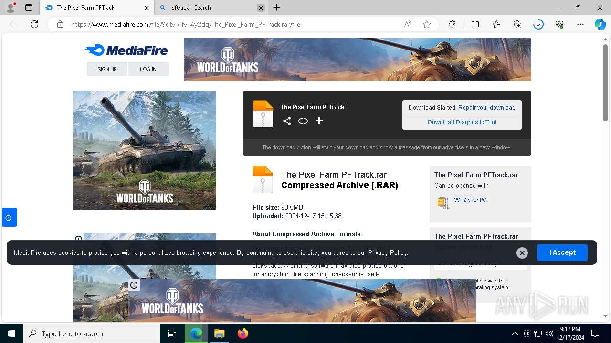The image size is (611, 343).
Task: Show hidden tray icons chevron
Action: point(515,333)
